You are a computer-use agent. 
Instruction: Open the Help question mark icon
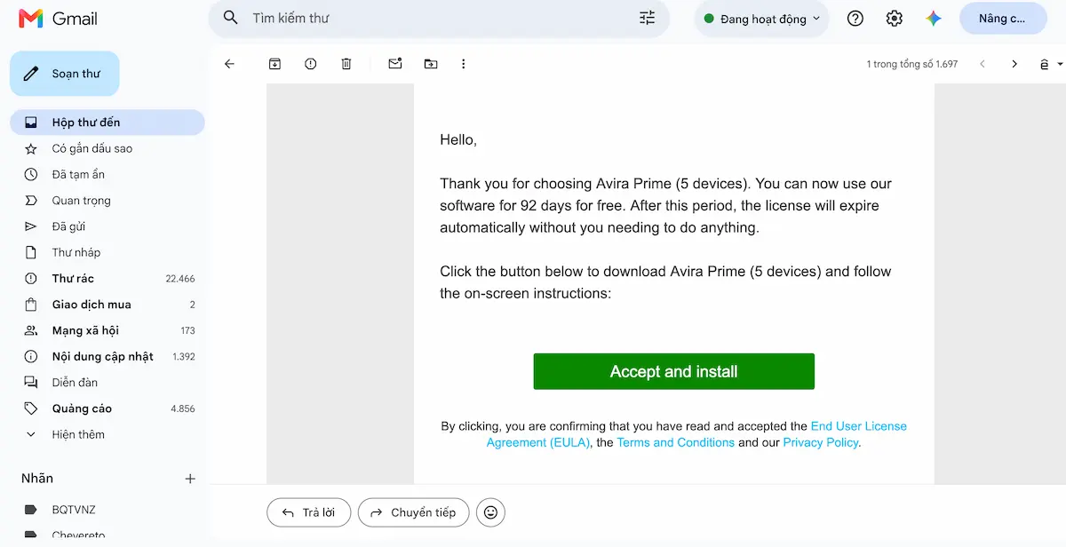[x=855, y=19]
